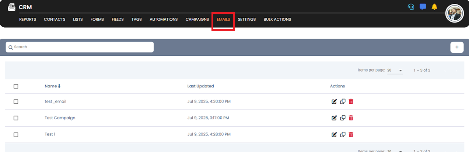Screen dimensions: 469x152
Task: Switch to the Automations tab
Action: pos(164,19)
